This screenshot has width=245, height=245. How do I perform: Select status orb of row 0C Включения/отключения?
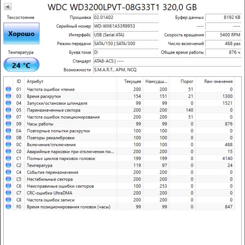click(9, 145)
